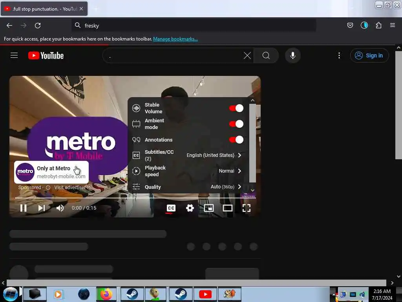
Task: Clear the YouTube search box with X
Action: [247, 55]
